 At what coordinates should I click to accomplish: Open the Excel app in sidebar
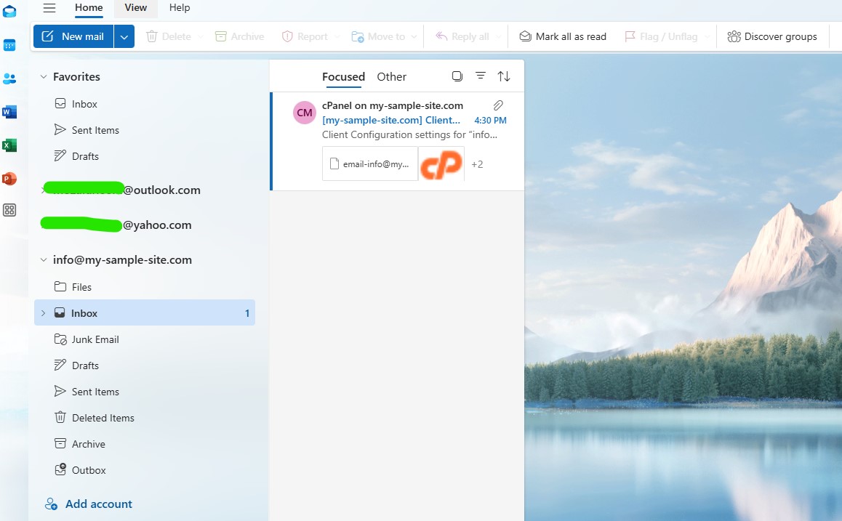9,145
